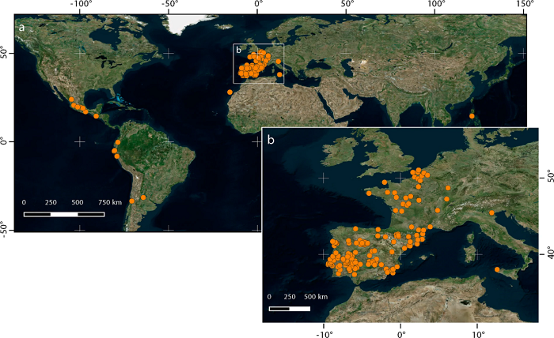Viewport: 554px width, 338px height.
Task: Click the -100° longitude label on top axis
Action: 81,6
